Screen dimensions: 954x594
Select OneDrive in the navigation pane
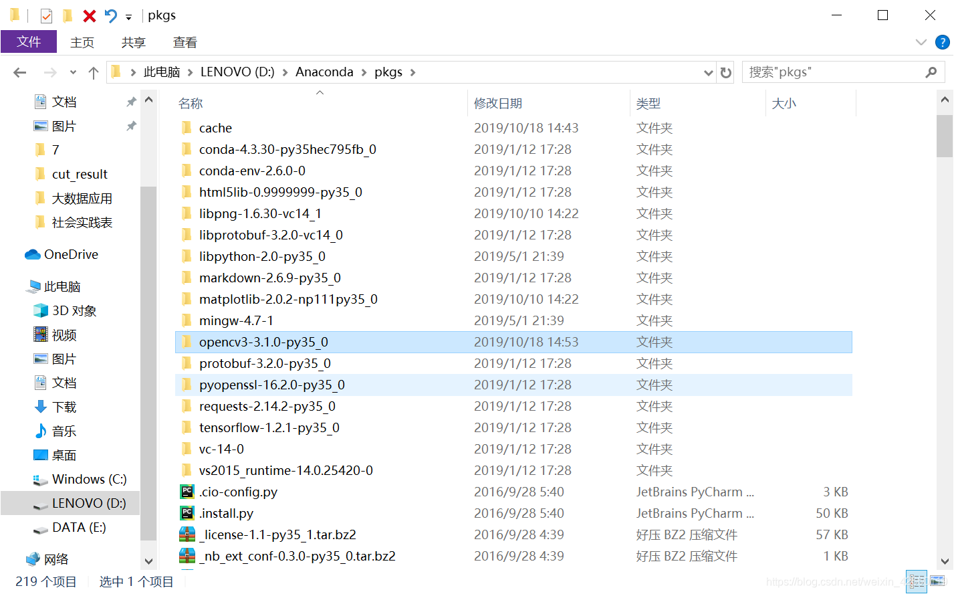(71, 254)
